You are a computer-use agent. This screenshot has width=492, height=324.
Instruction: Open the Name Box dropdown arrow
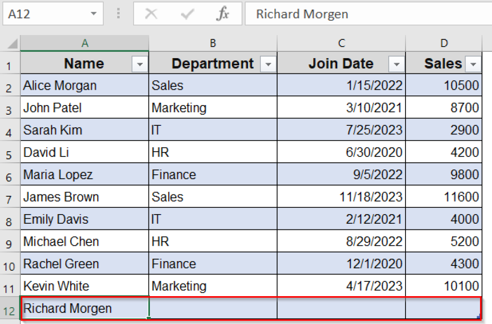pyautogui.click(x=94, y=14)
